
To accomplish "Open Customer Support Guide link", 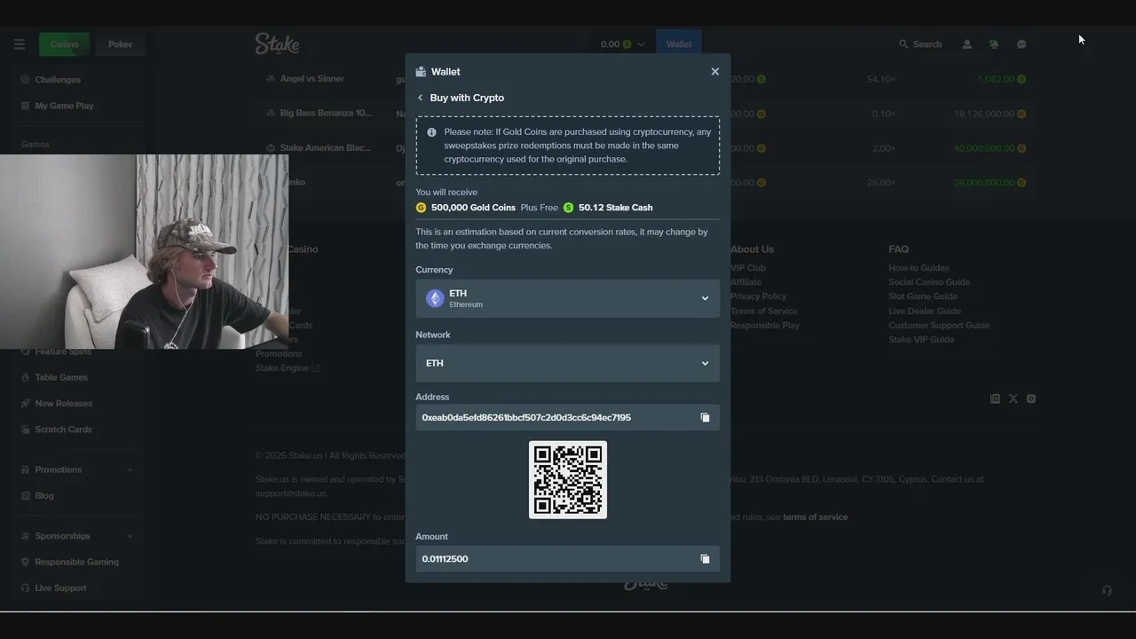I will click(x=939, y=326).
